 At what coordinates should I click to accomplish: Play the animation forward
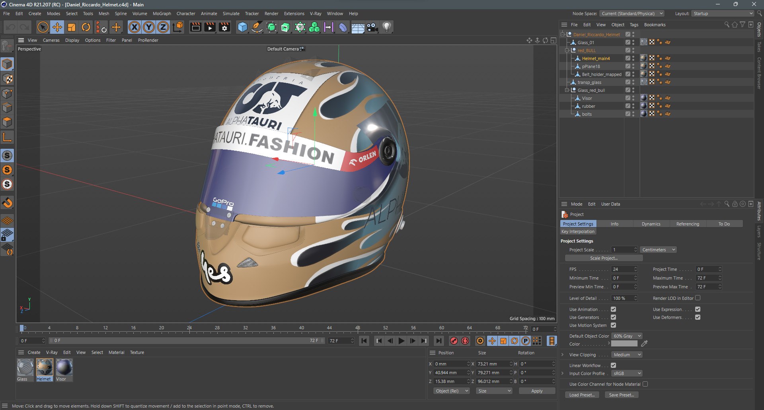coord(401,341)
